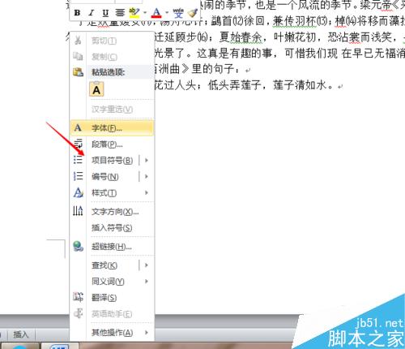Open the 同义词(Y) synonyms submenu
This screenshot has height=349, width=405.
[x=112, y=282]
